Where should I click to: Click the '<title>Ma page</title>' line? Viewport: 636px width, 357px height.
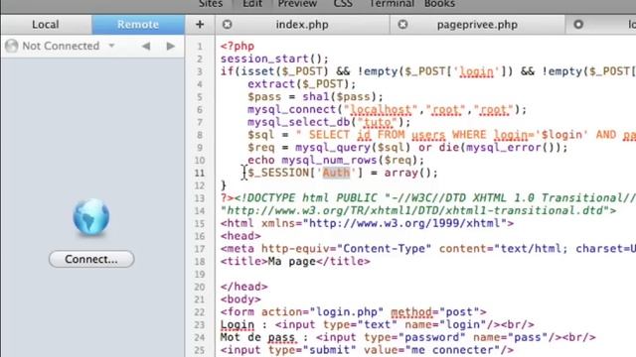[295, 262]
